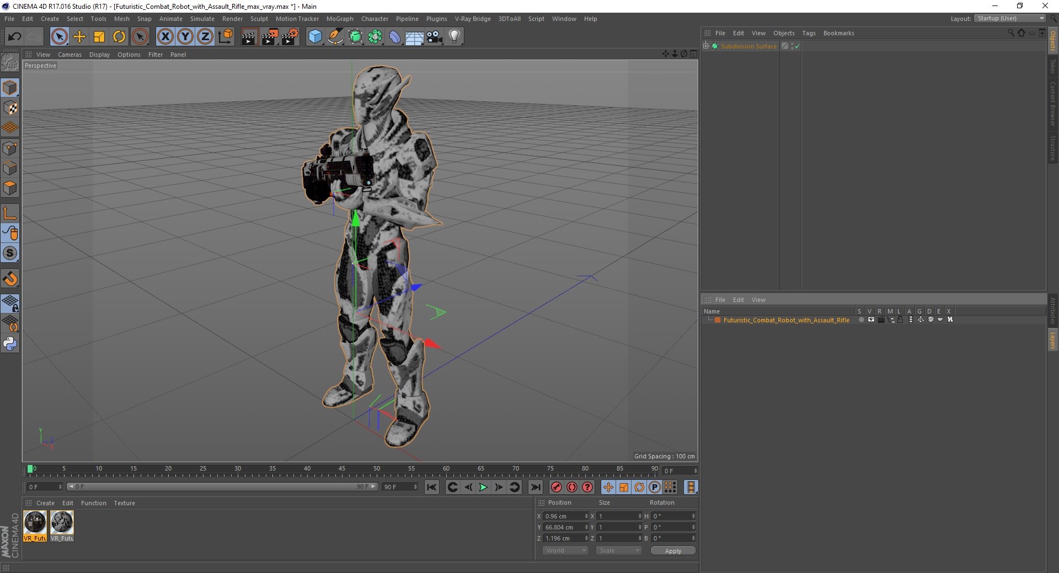
Task: Click the Position Y input field
Action: point(563,527)
